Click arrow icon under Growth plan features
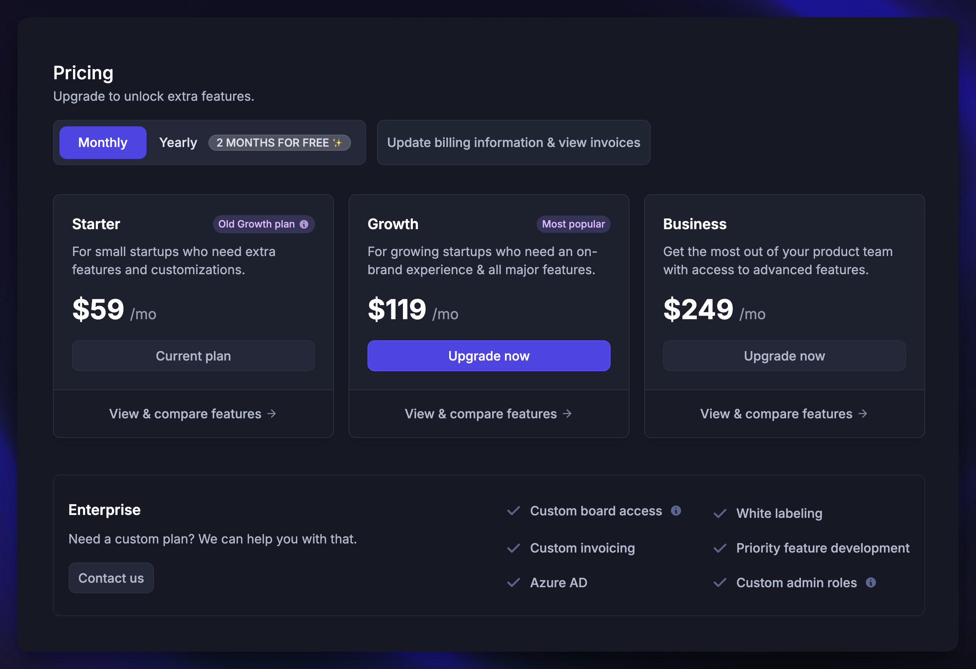Viewport: 976px width, 669px height. pyautogui.click(x=567, y=414)
